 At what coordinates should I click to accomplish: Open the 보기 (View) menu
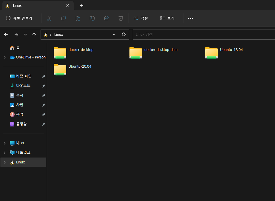tap(167, 18)
